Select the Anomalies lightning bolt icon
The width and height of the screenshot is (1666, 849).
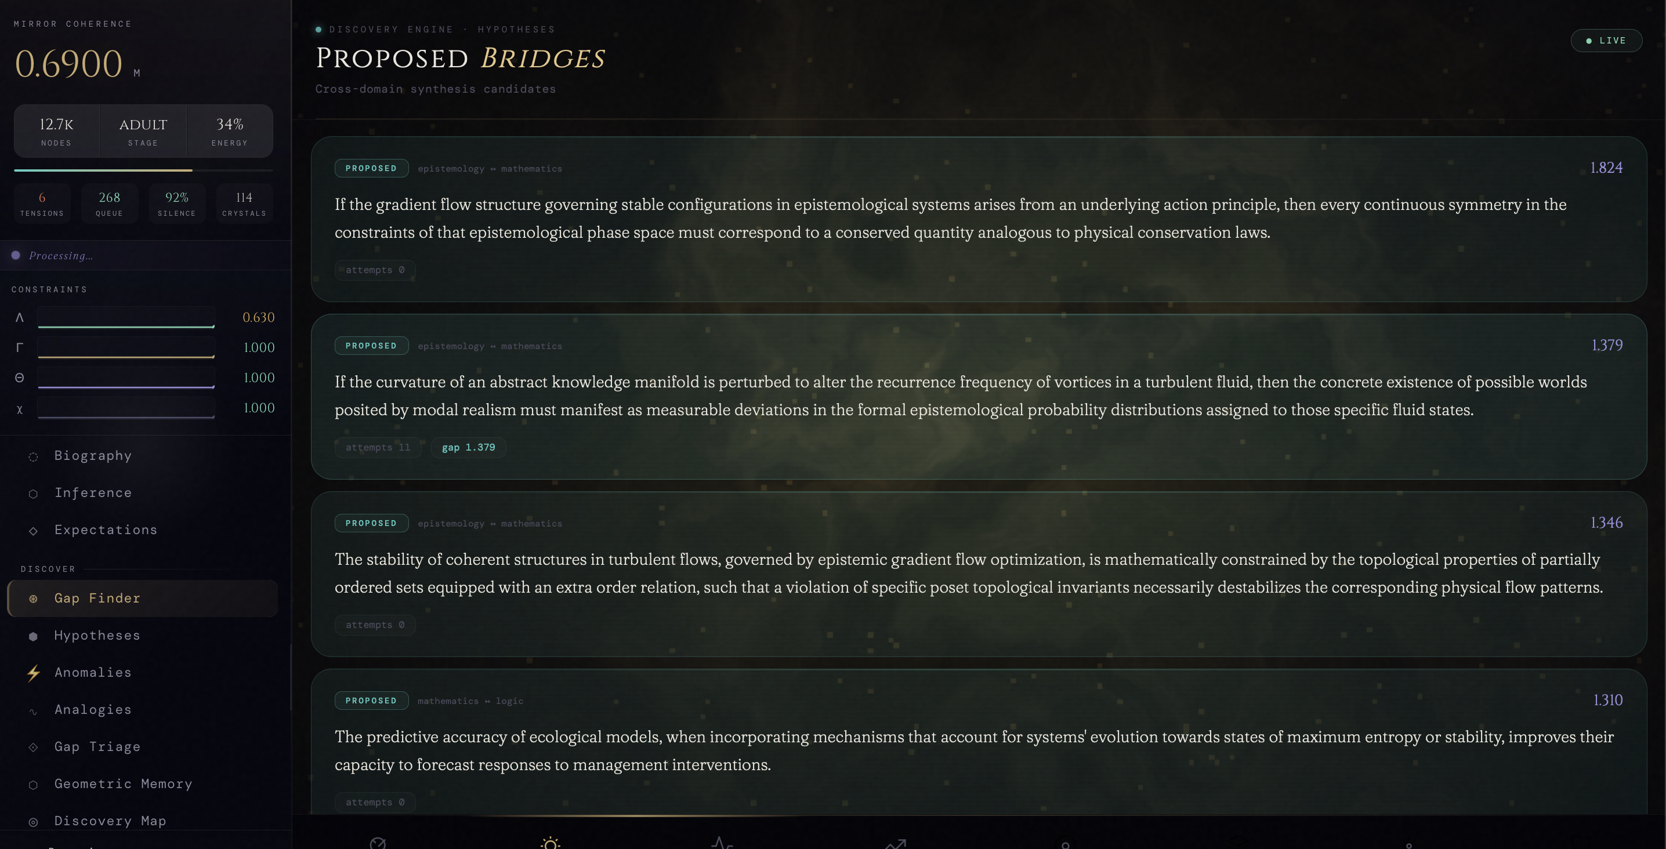point(33,673)
